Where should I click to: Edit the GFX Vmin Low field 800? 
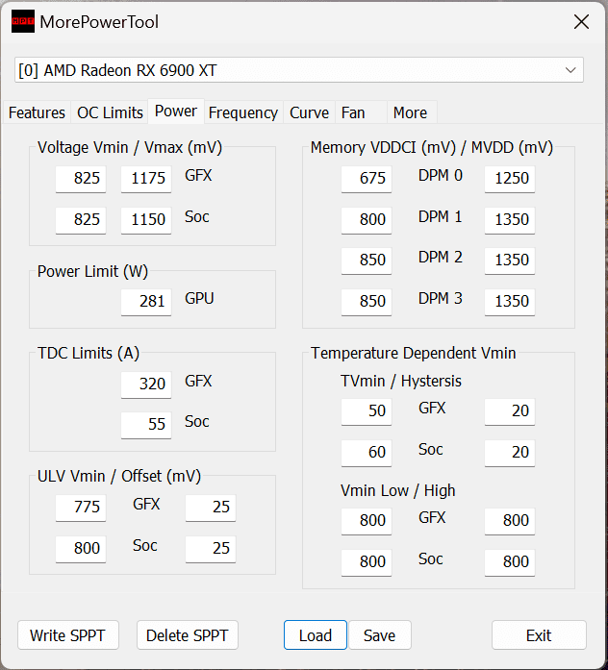tap(367, 521)
